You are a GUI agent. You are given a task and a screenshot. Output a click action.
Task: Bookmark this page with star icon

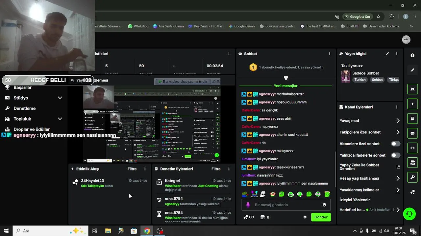pyautogui.click(x=378, y=16)
